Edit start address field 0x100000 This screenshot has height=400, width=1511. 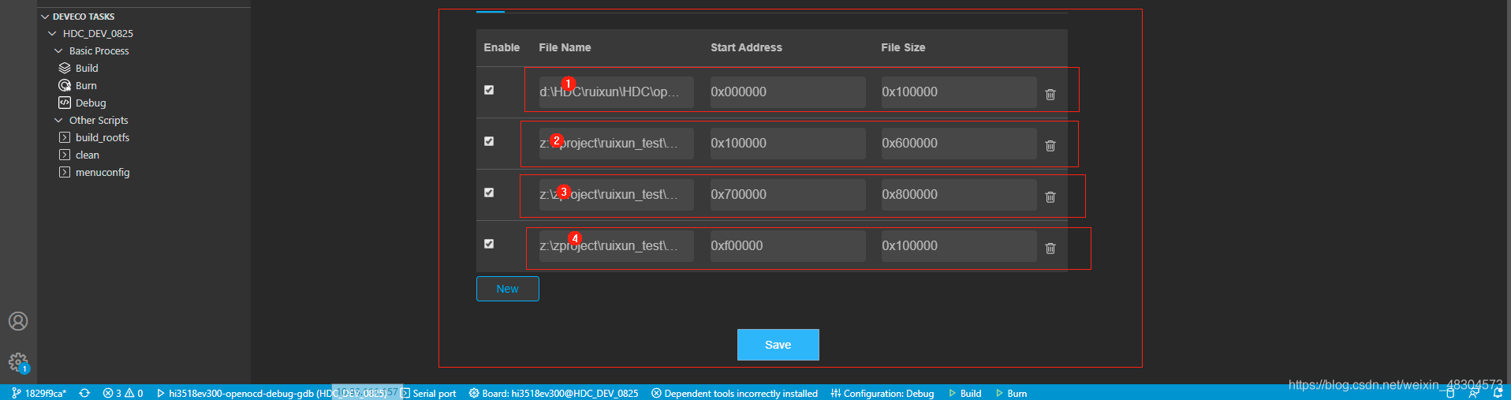(788, 144)
